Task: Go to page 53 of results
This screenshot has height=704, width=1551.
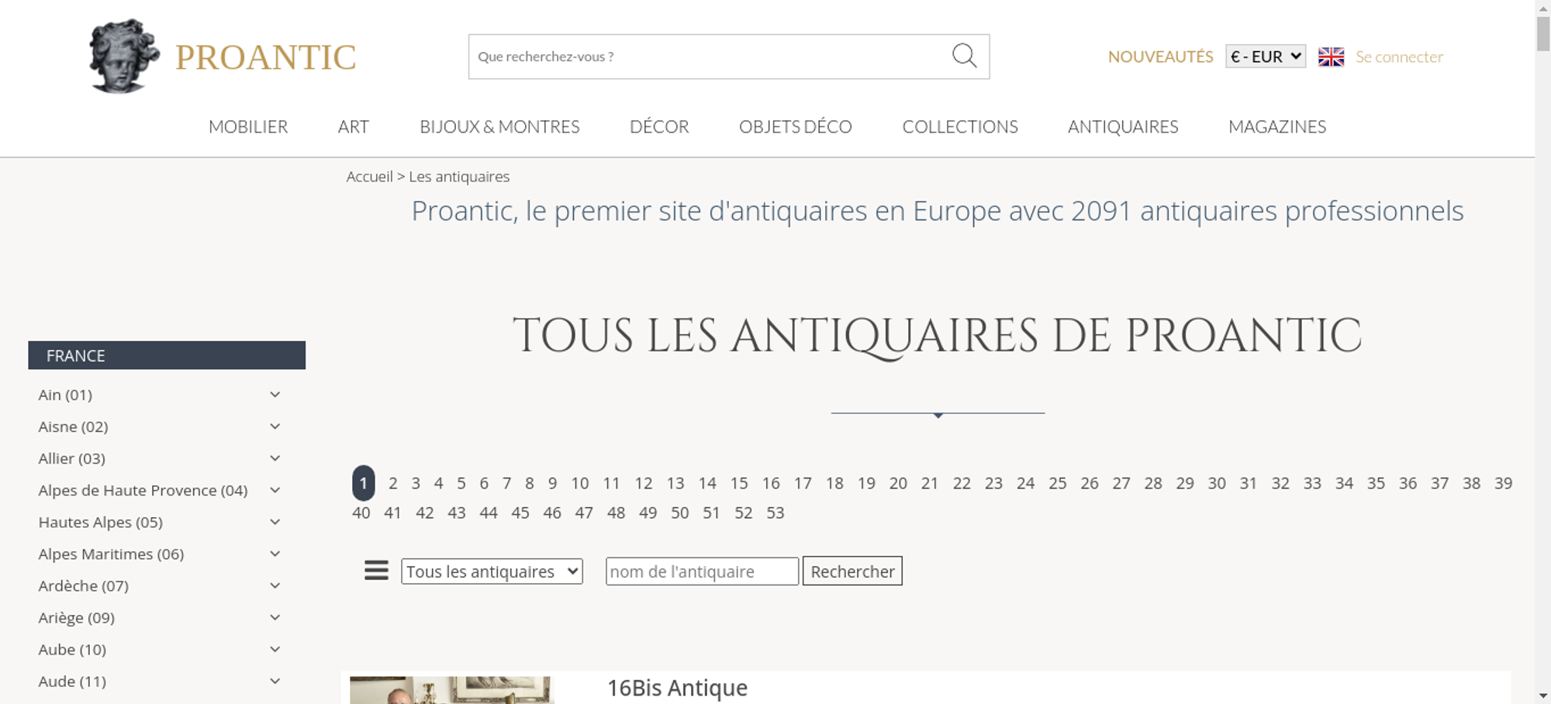Action: click(775, 512)
